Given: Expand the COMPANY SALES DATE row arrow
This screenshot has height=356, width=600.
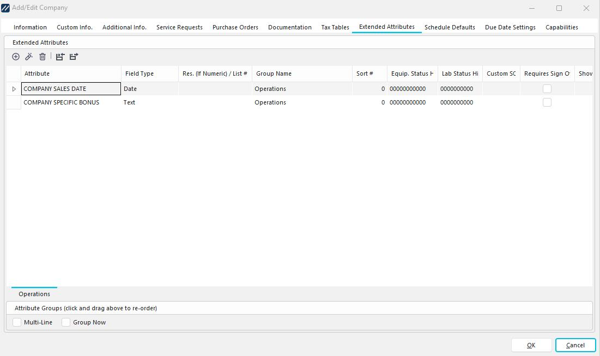Looking at the screenshot, I should point(14,89).
